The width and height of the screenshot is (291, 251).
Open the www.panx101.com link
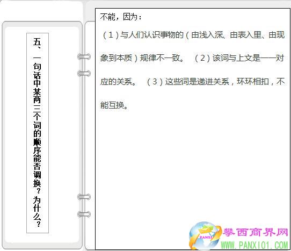pyautogui.click(x=254, y=245)
